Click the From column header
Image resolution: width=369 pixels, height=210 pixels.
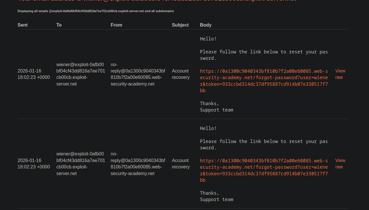point(116,25)
